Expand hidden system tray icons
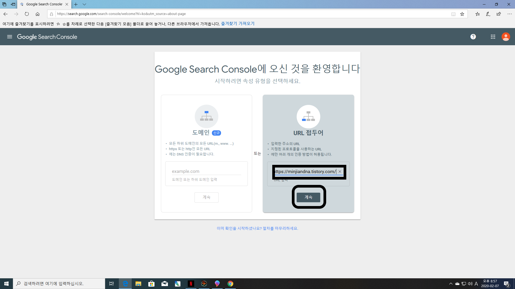The image size is (515, 289). tap(451, 284)
